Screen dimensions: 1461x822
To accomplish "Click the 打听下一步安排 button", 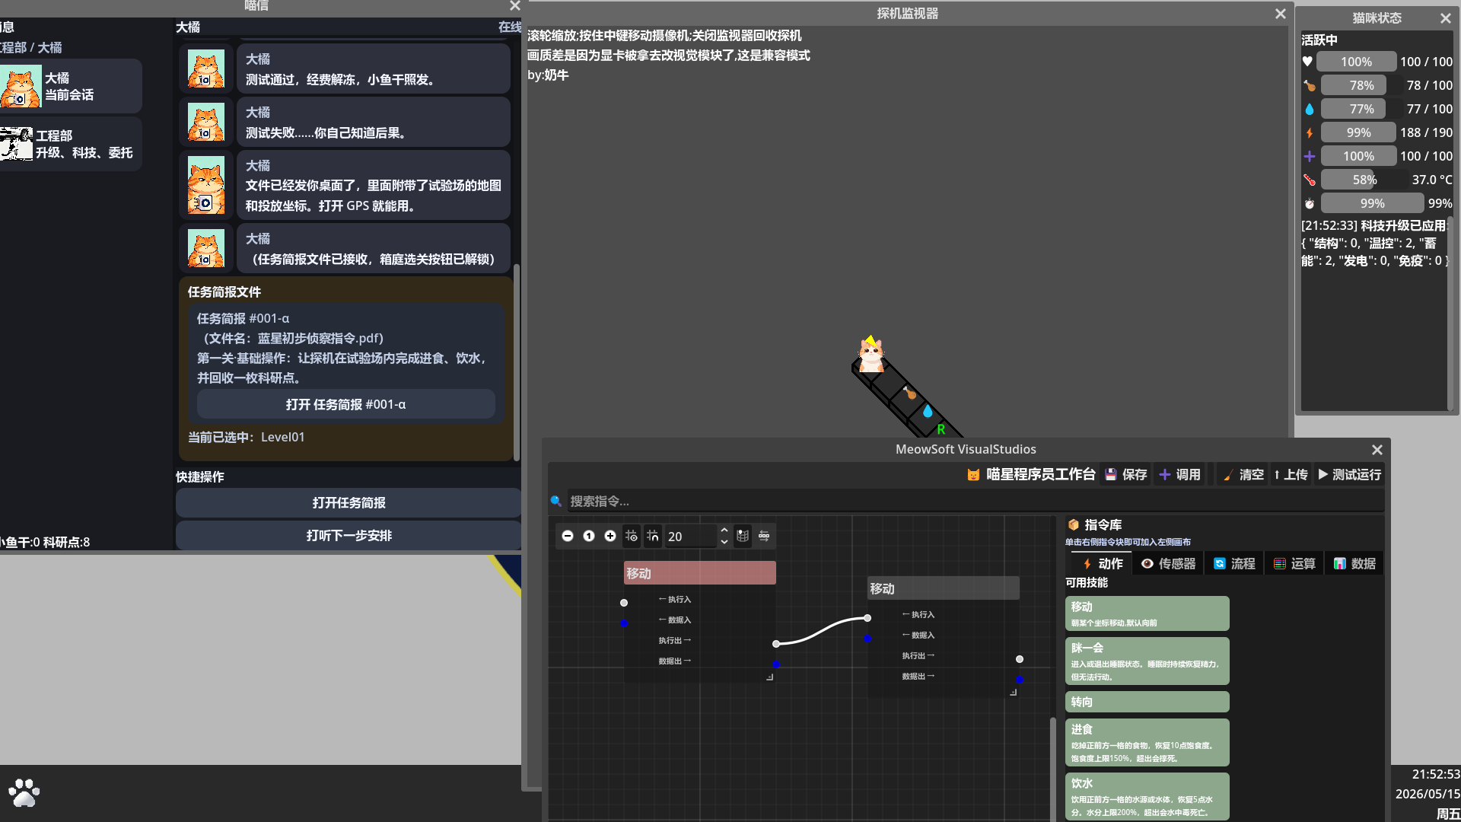I will [x=349, y=535].
